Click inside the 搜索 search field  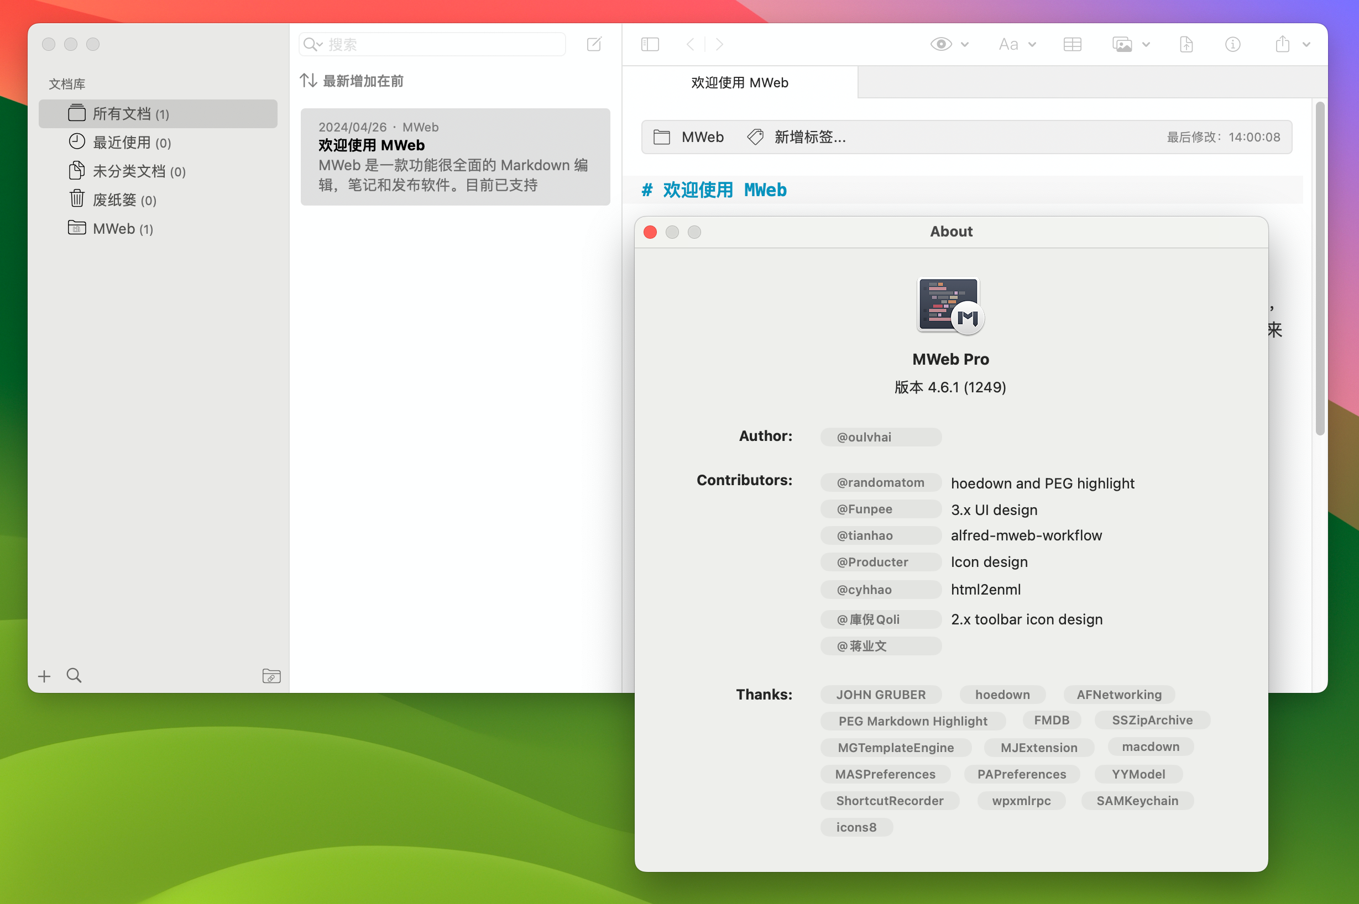click(431, 44)
